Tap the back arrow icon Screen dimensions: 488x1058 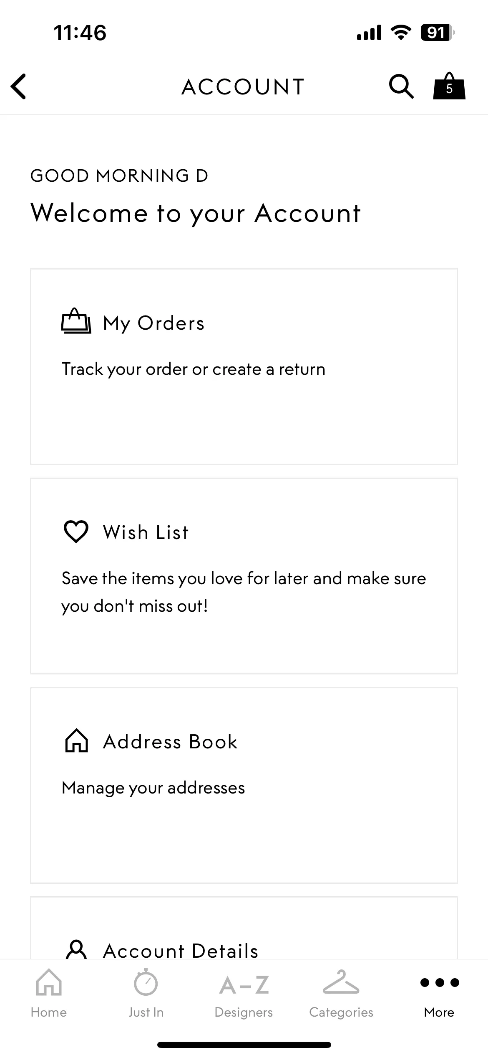click(18, 86)
